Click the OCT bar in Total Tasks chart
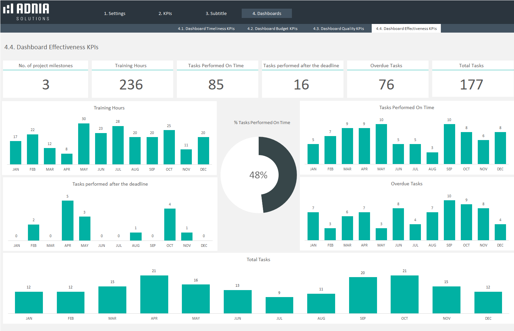This screenshot has width=514, height=331. (x=404, y=294)
